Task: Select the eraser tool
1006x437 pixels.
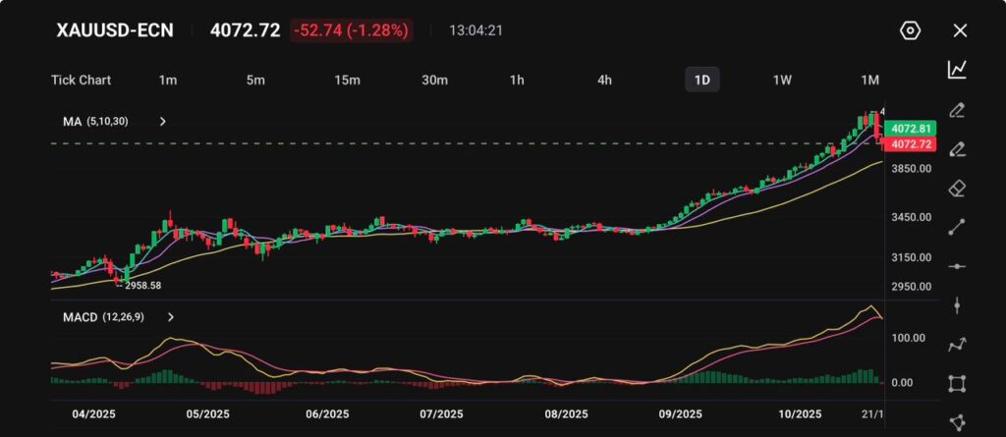Action: point(957,188)
